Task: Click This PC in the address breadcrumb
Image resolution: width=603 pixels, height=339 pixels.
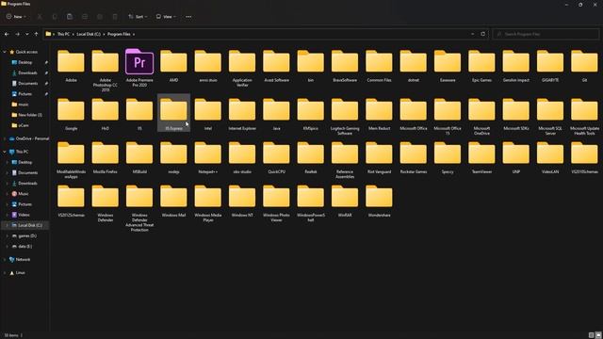Action: [x=63, y=34]
